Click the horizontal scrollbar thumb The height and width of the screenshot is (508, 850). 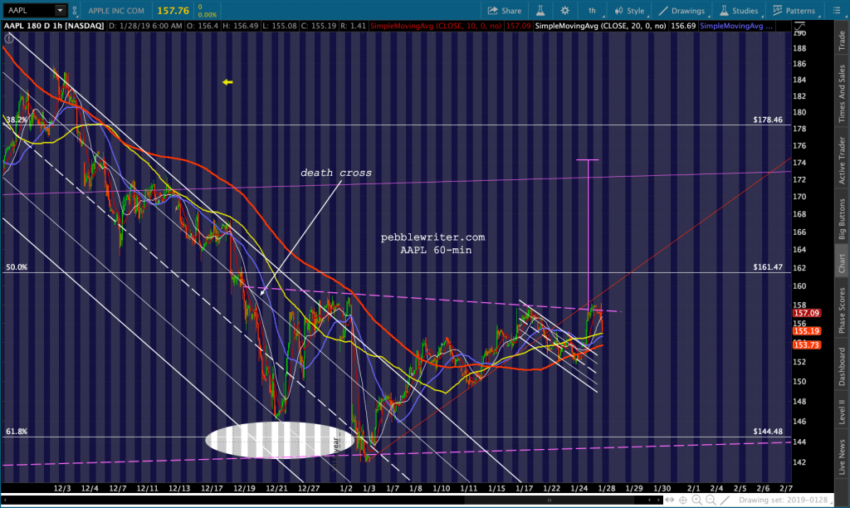click(550, 500)
